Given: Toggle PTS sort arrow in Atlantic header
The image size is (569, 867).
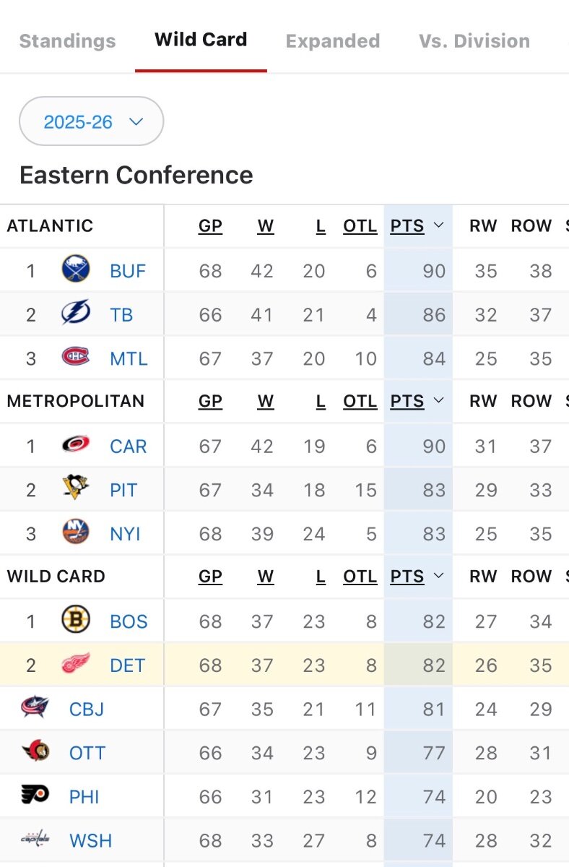Looking at the screenshot, I should point(438,225).
